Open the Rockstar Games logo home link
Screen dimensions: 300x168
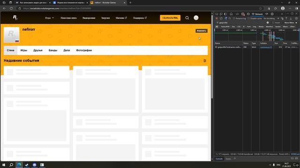pyautogui.click(x=15, y=18)
